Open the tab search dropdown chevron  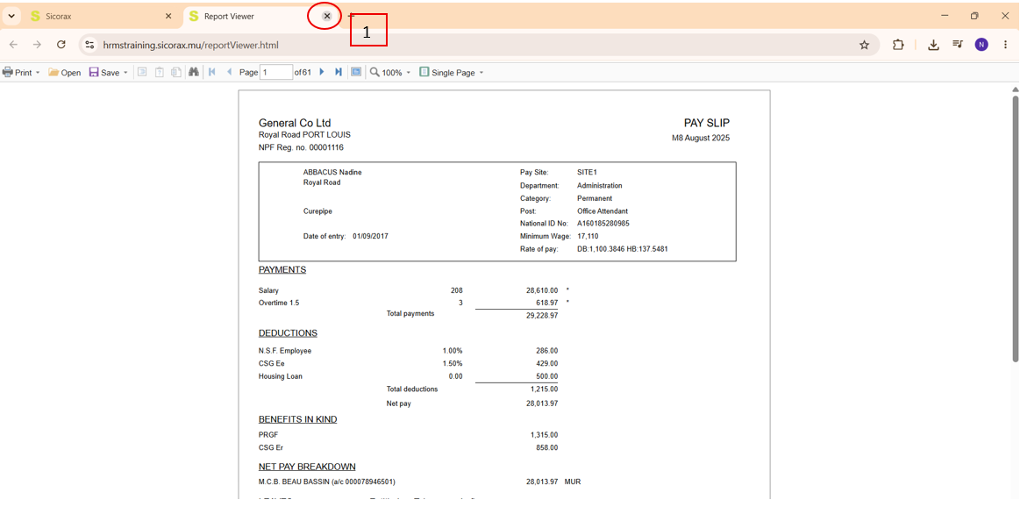(11, 17)
